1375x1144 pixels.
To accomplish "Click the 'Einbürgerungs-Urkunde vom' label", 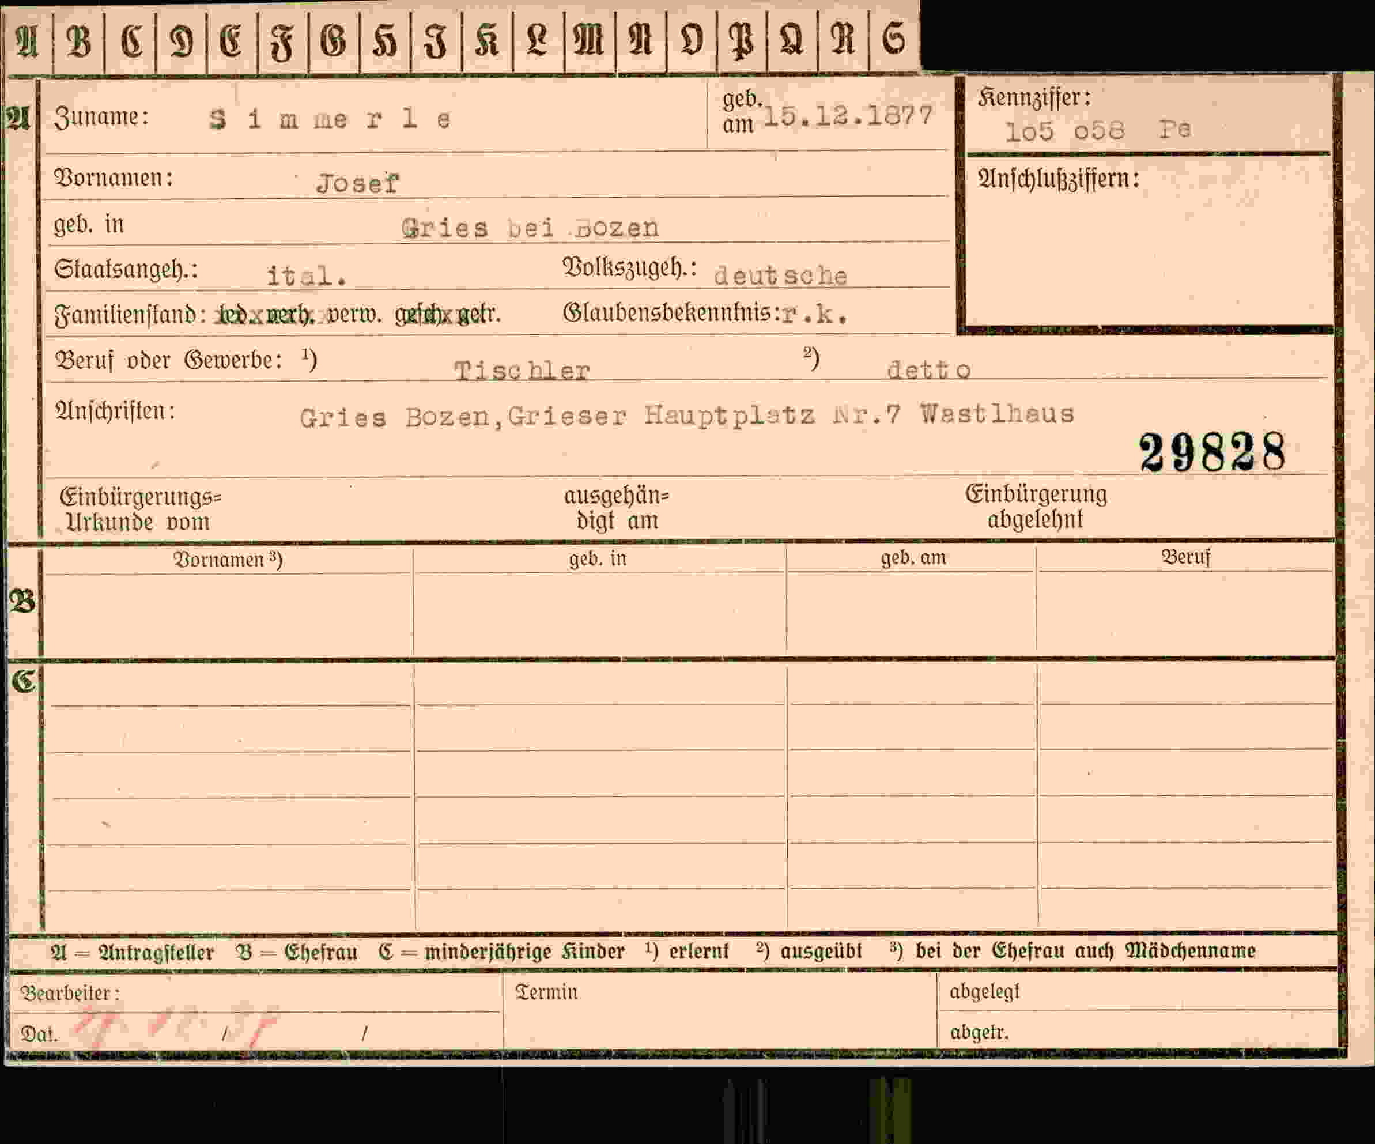I will click(x=140, y=509).
